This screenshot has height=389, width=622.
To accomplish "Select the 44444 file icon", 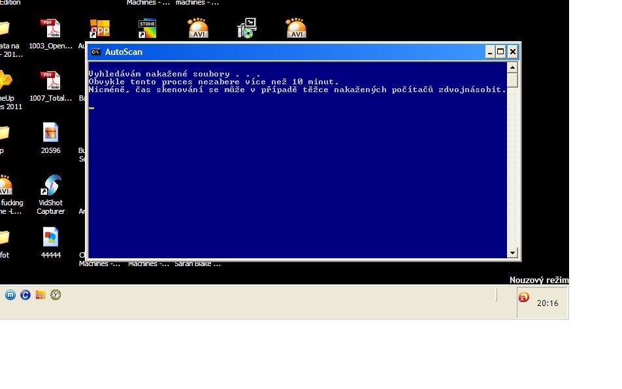I will point(50,238).
